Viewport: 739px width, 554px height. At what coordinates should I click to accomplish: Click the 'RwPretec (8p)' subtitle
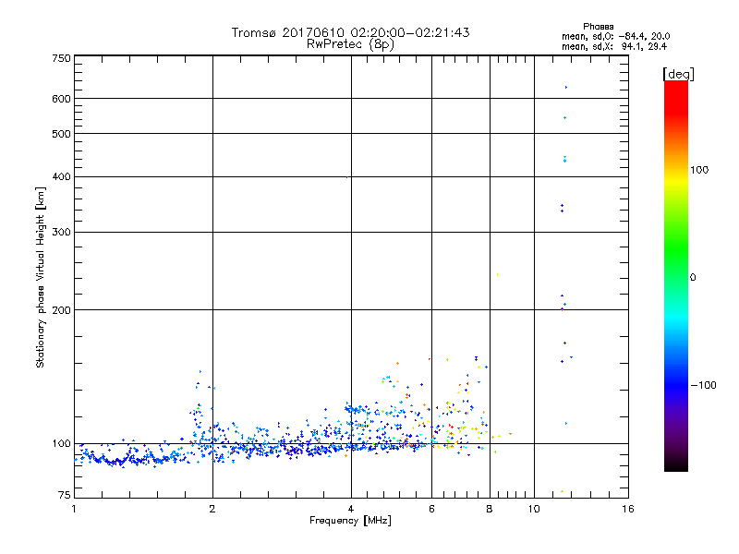[350, 44]
